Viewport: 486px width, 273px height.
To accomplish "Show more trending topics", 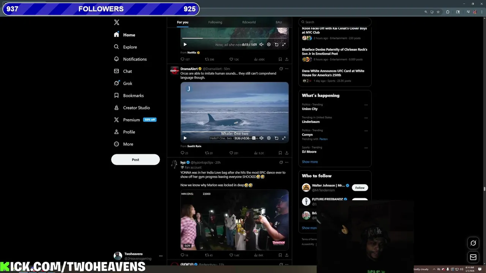I will click(x=310, y=162).
